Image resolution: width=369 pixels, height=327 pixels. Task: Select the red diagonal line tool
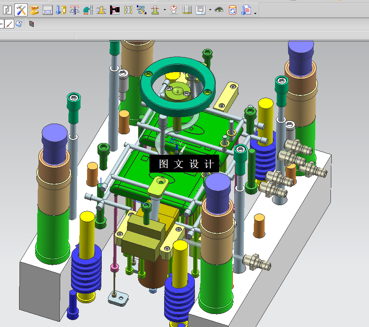tap(10, 24)
